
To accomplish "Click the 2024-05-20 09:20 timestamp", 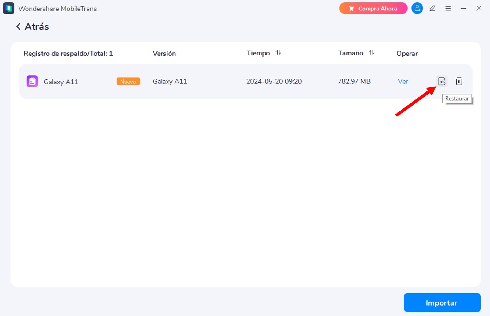I will tap(274, 82).
